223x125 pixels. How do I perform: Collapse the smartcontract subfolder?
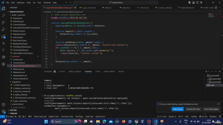point(17,104)
